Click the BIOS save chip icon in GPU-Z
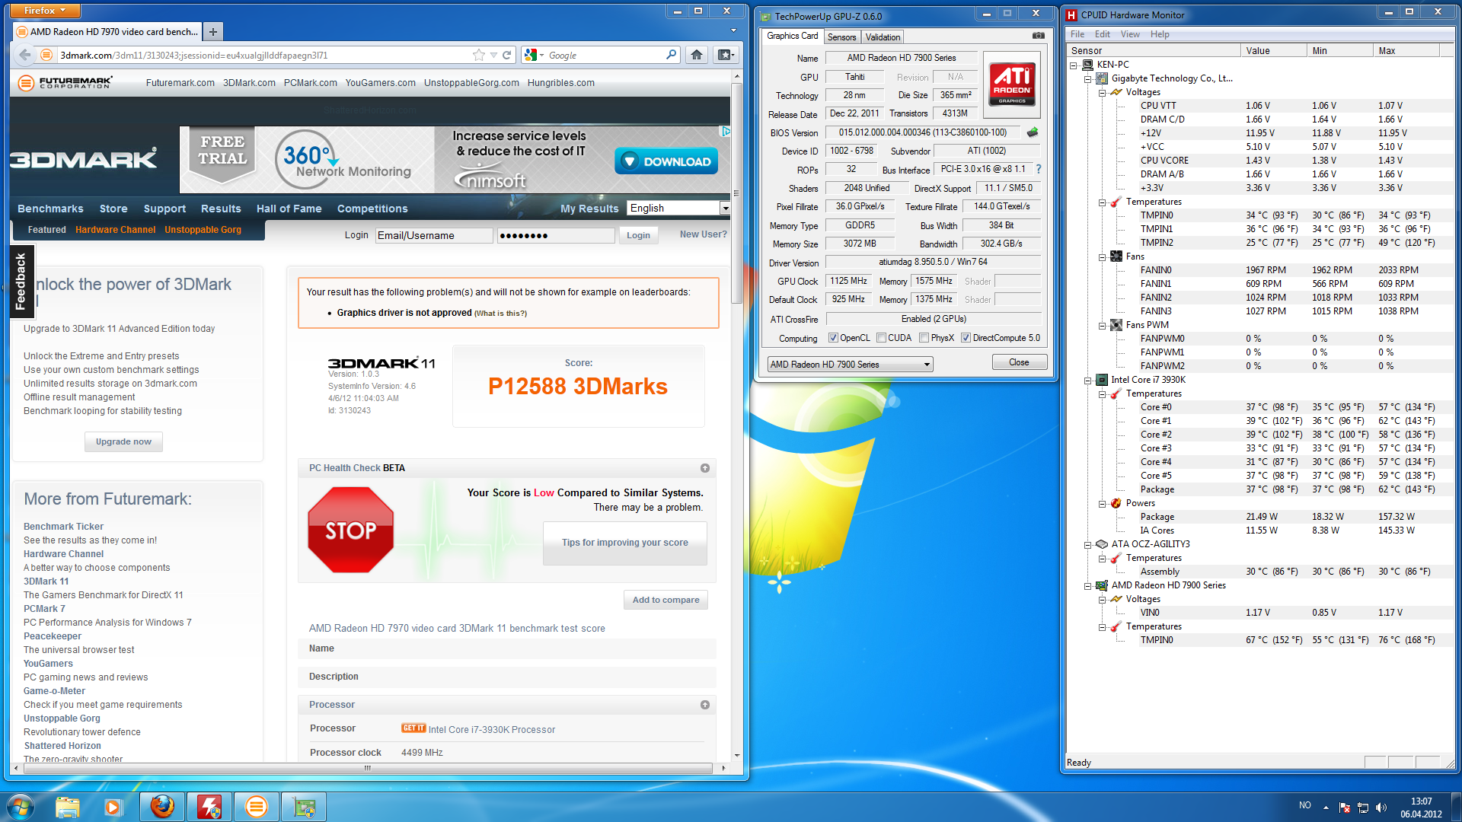The height and width of the screenshot is (822, 1462). pos(1033,132)
